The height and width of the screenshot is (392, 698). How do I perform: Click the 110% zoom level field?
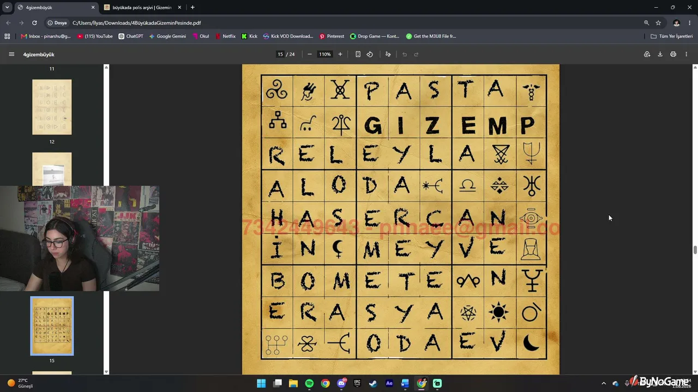point(325,54)
